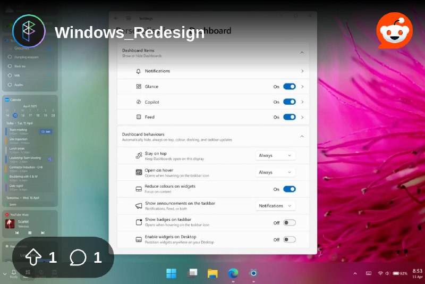Open Glance details chevron arrow
Image resolution: width=425 pixels, height=284 pixels.
coord(302,87)
